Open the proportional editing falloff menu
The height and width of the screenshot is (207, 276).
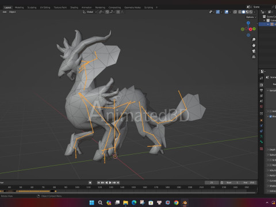pyautogui.click(x=122, y=12)
